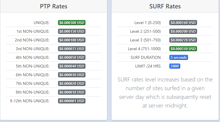
Task: Select the green $0.000300 USD unique badge
Action: click(72, 23)
